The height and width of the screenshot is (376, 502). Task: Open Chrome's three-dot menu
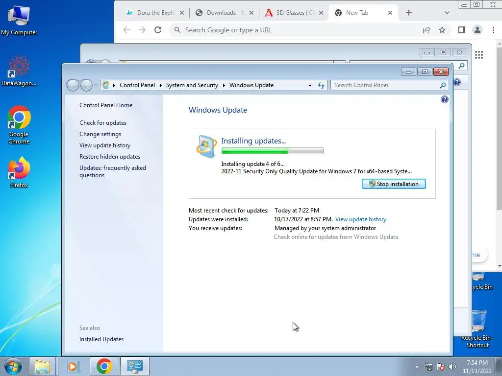click(x=493, y=30)
